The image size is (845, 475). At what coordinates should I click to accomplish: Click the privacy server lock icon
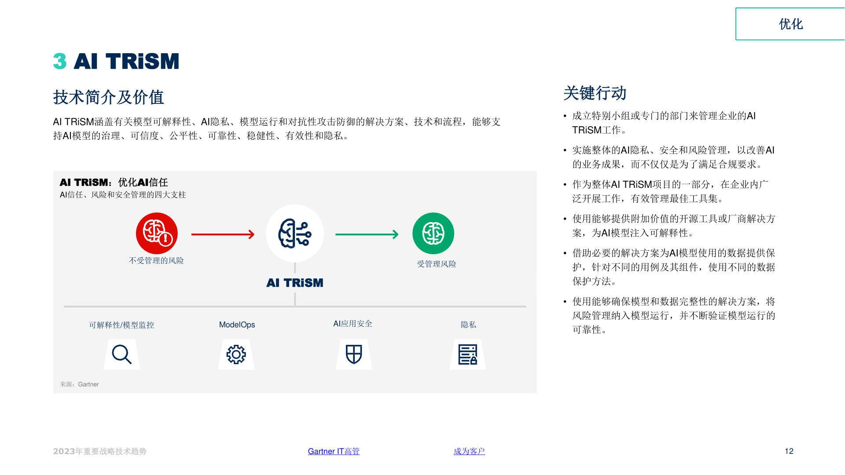tap(468, 354)
